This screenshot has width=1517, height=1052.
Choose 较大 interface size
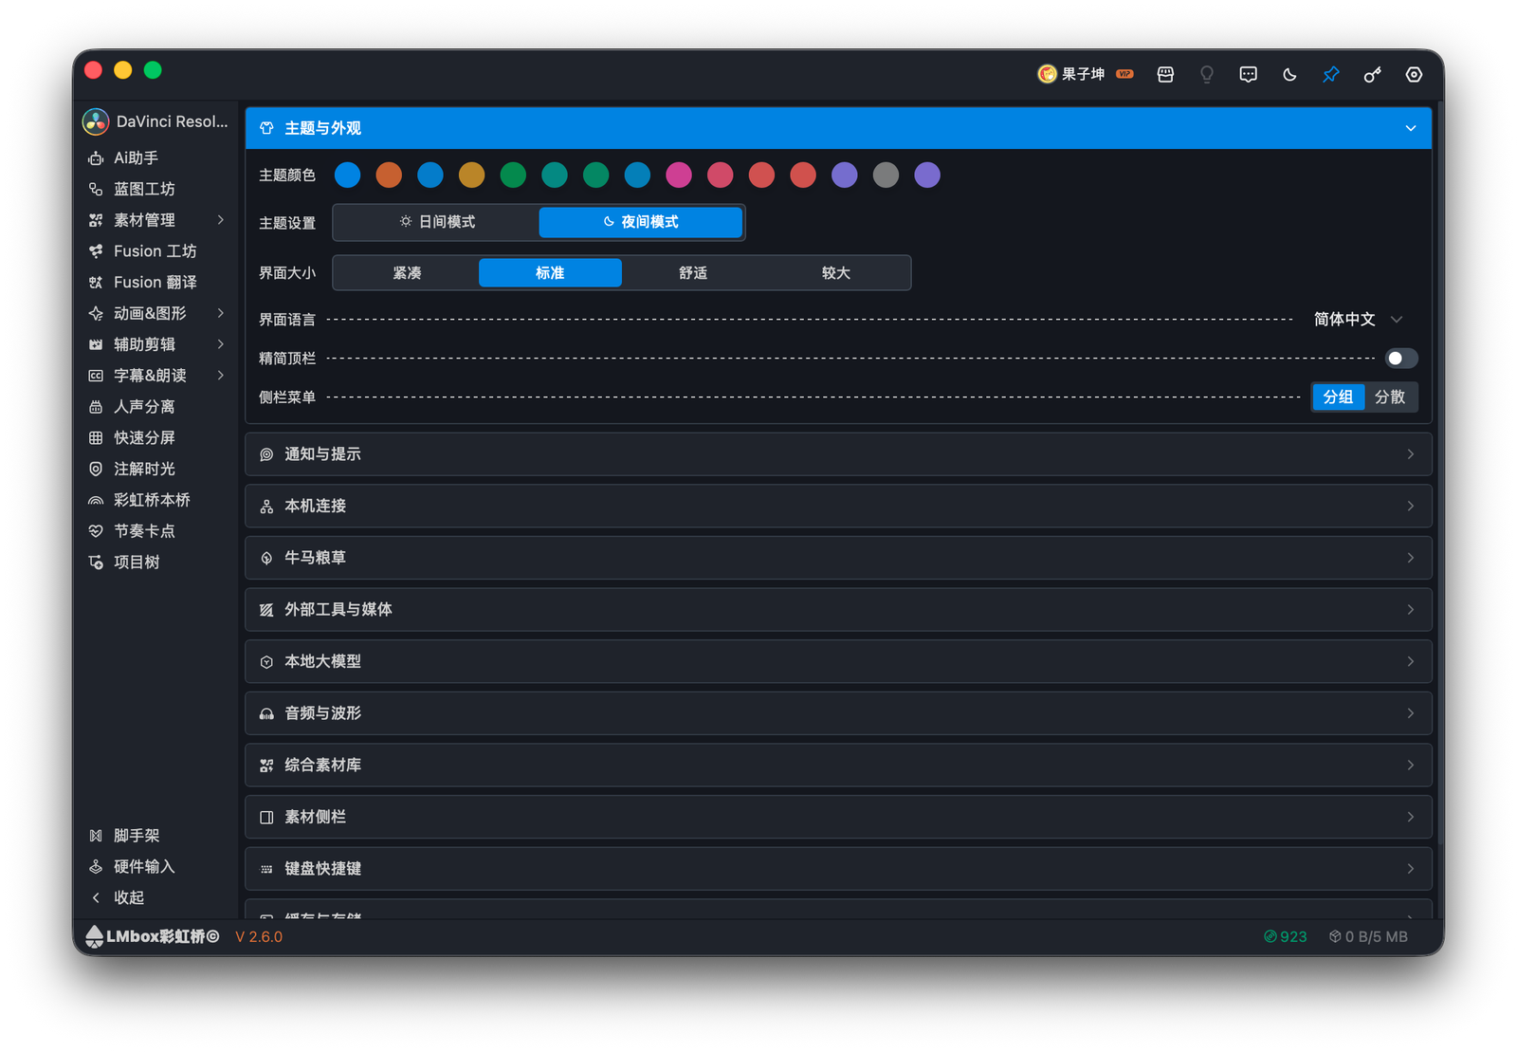836,273
